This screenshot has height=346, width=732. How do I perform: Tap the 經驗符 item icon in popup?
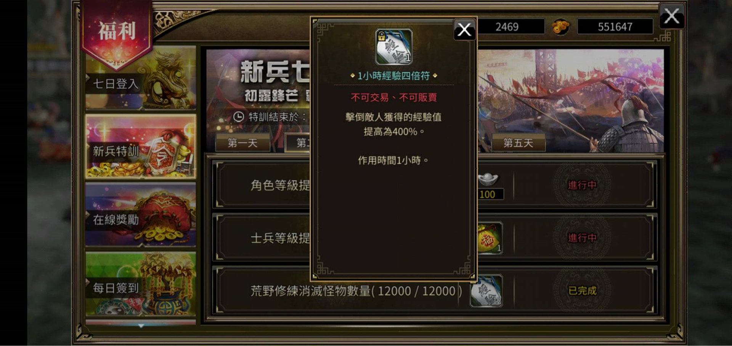pyautogui.click(x=394, y=47)
